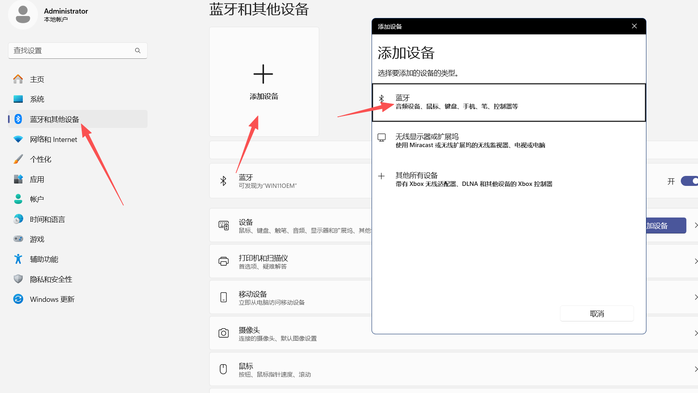Open the 主页 settings page
Image resolution: width=698 pixels, height=393 pixels.
click(x=37, y=79)
